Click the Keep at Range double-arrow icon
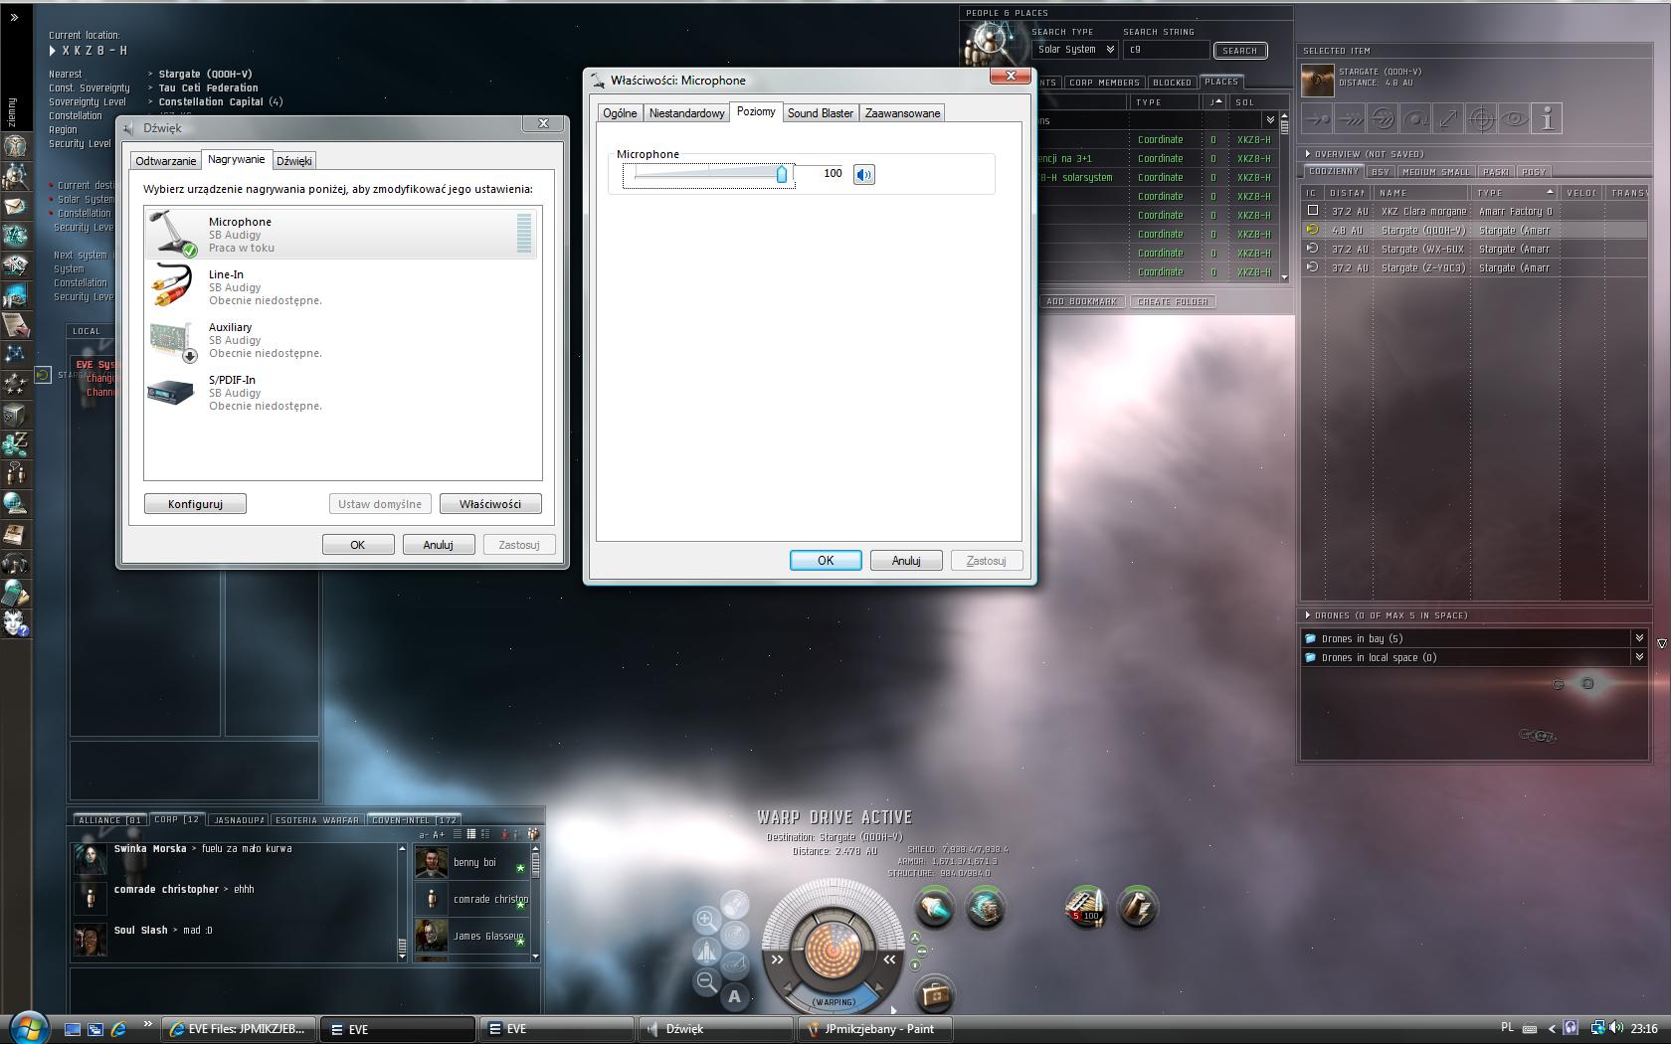The image size is (1671, 1044). (x=1448, y=119)
